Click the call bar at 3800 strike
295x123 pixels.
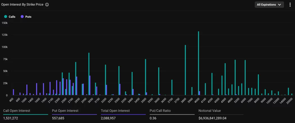(x=185, y=70)
